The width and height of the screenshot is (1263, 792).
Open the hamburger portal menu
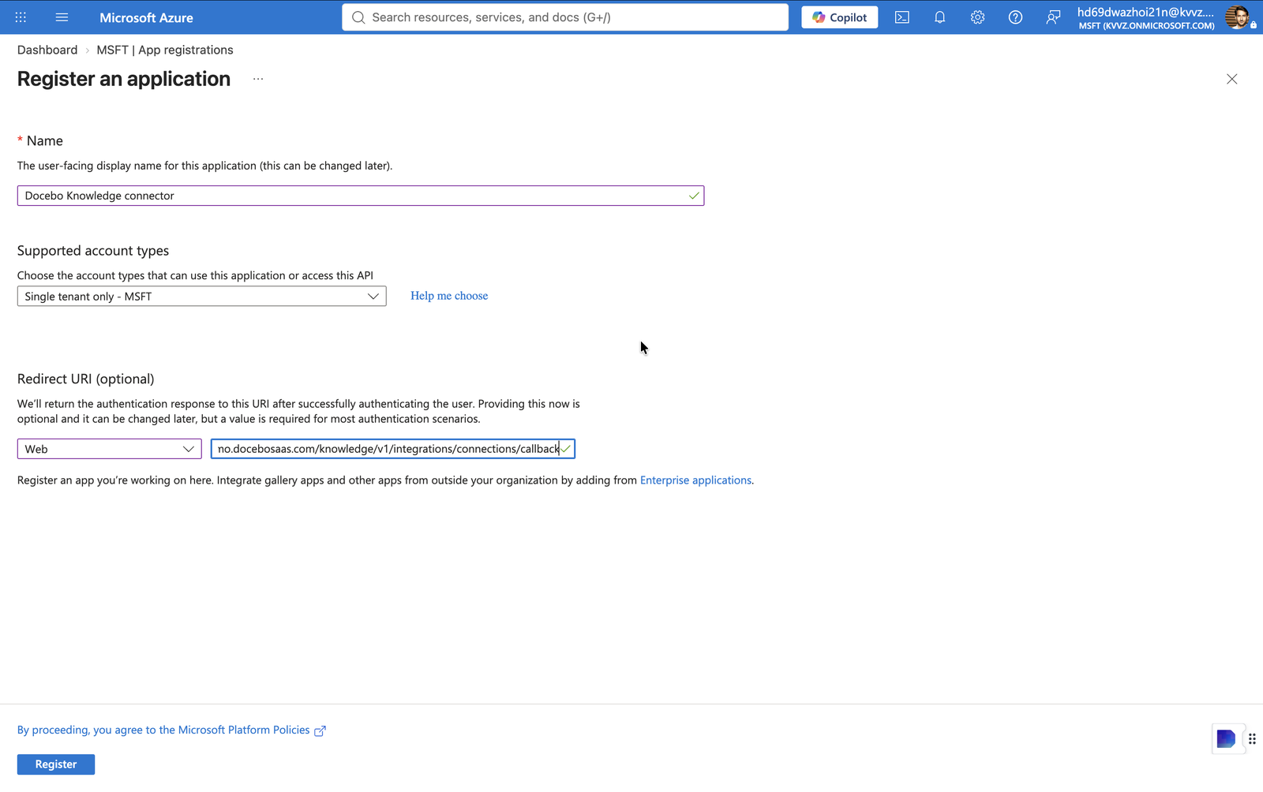(62, 17)
